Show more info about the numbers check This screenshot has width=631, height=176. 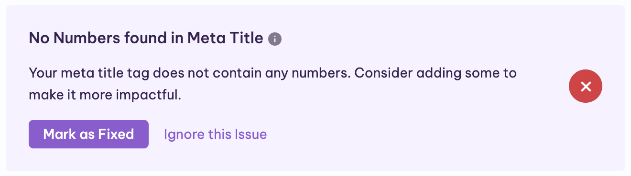(x=275, y=39)
